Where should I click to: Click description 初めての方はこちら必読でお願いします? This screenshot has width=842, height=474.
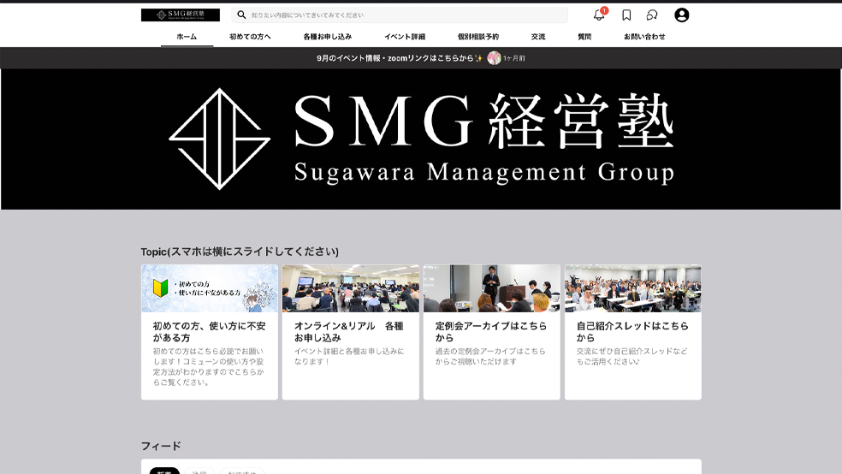(x=208, y=367)
